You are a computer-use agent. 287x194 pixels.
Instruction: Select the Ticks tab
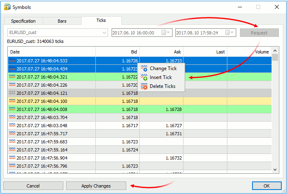point(101,20)
